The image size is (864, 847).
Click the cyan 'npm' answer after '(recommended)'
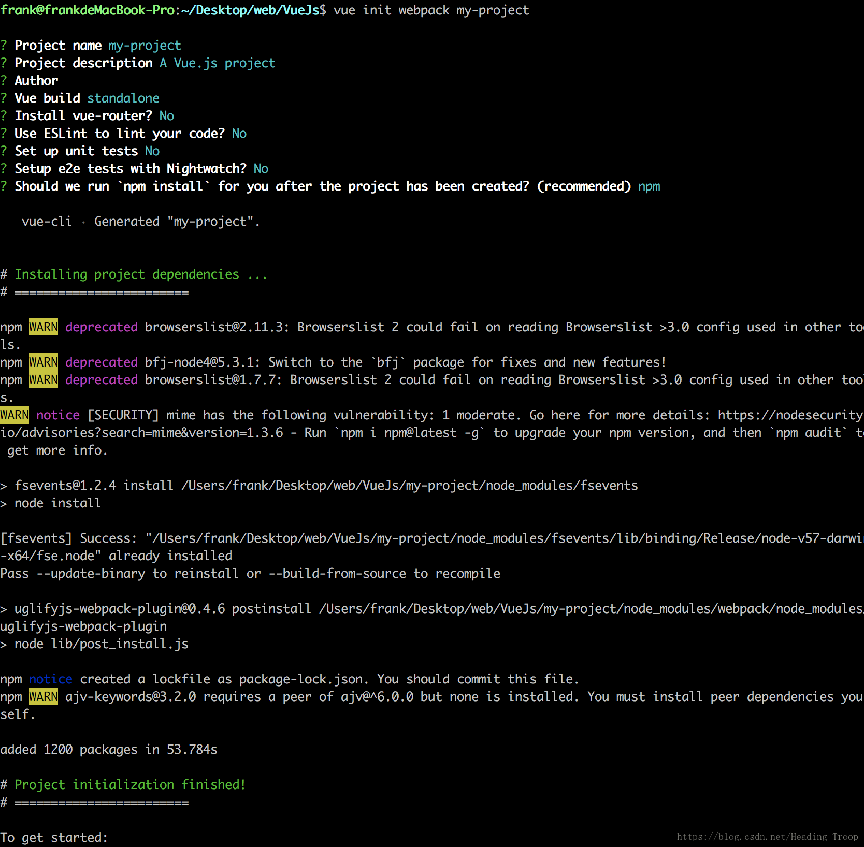649,186
